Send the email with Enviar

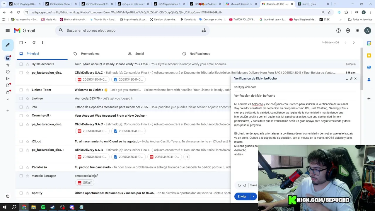242,196
